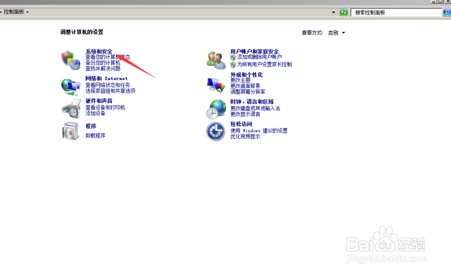Image resolution: width=451 pixels, height=274 pixels.
Task: Open the 硬件和声音 printer icon
Action: click(71, 108)
